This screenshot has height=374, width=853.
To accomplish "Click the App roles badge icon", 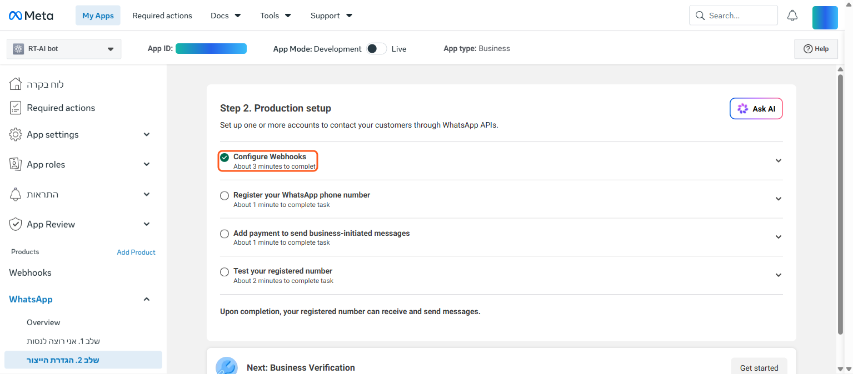I will (x=16, y=164).
